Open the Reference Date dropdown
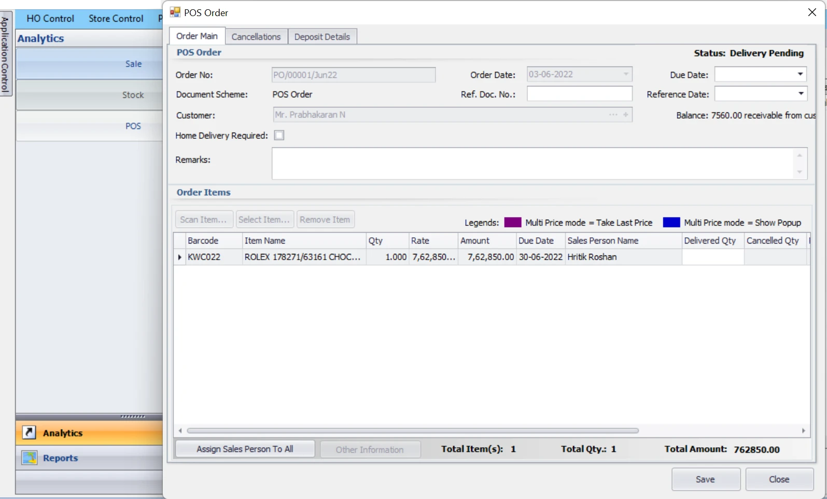Viewport: 827px width, 499px height. tap(800, 94)
